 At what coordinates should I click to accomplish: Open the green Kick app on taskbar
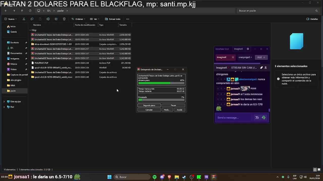[199, 177]
